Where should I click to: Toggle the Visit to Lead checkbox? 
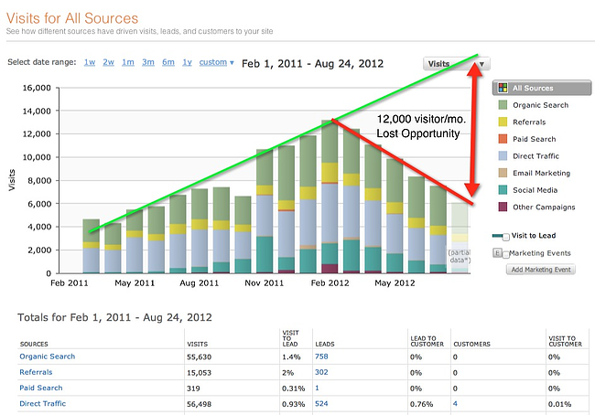tap(506, 238)
